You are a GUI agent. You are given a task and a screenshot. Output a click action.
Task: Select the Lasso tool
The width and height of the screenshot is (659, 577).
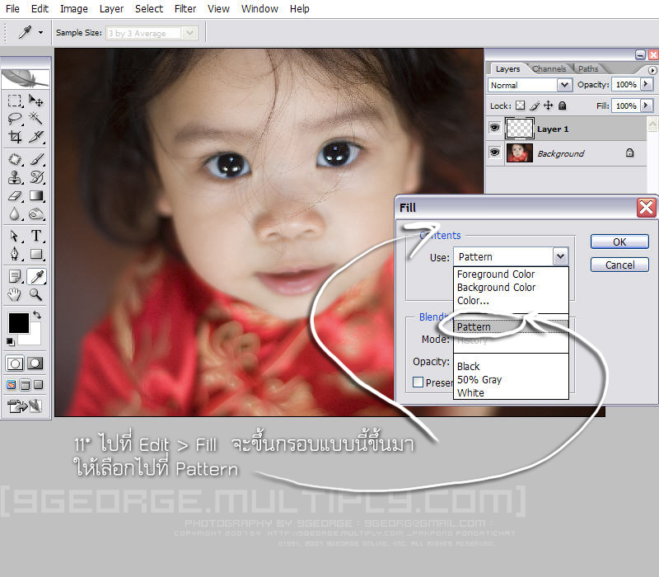tap(14, 119)
